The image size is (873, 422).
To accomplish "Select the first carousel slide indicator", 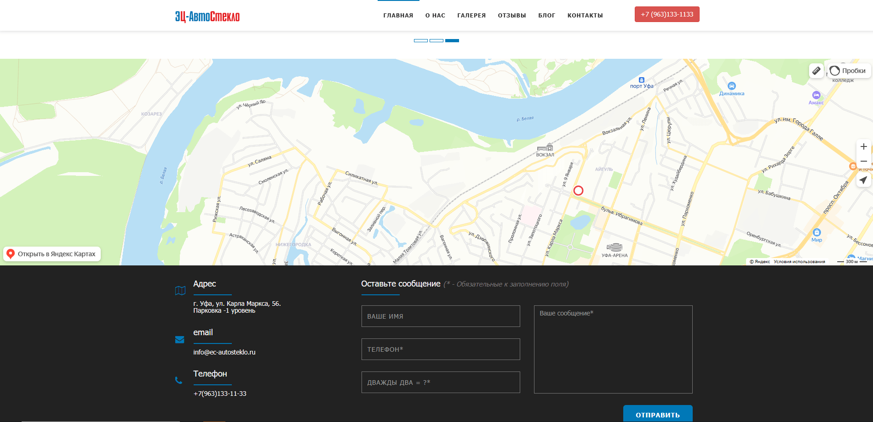I will 421,41.
